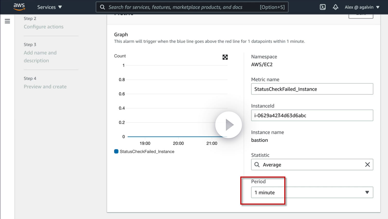The width and height of the screenshot is (388, 219).
Task: Click the magnifier icon in Statistic field
Action: (x=257, y=165)
